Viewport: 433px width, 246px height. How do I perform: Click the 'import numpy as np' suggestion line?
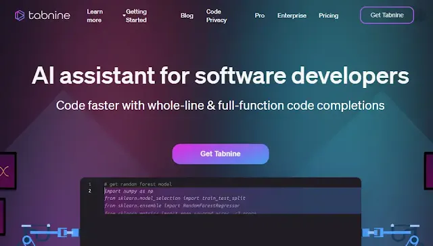(x=129, y=191)
